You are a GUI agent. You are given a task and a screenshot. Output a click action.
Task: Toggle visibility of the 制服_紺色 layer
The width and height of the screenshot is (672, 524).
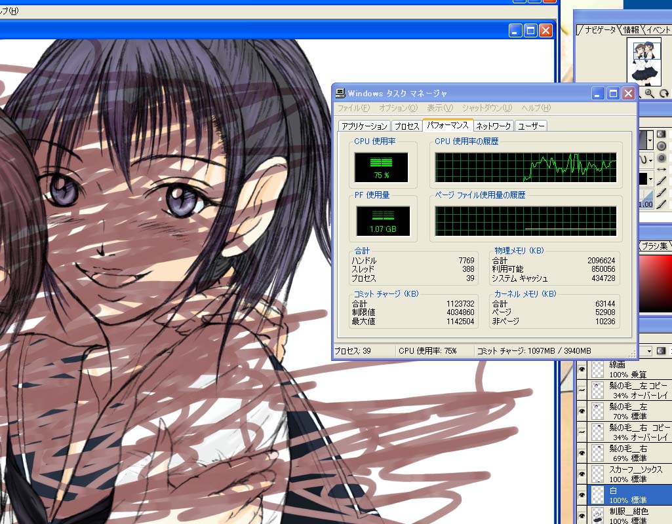click(x=582, y=515)
